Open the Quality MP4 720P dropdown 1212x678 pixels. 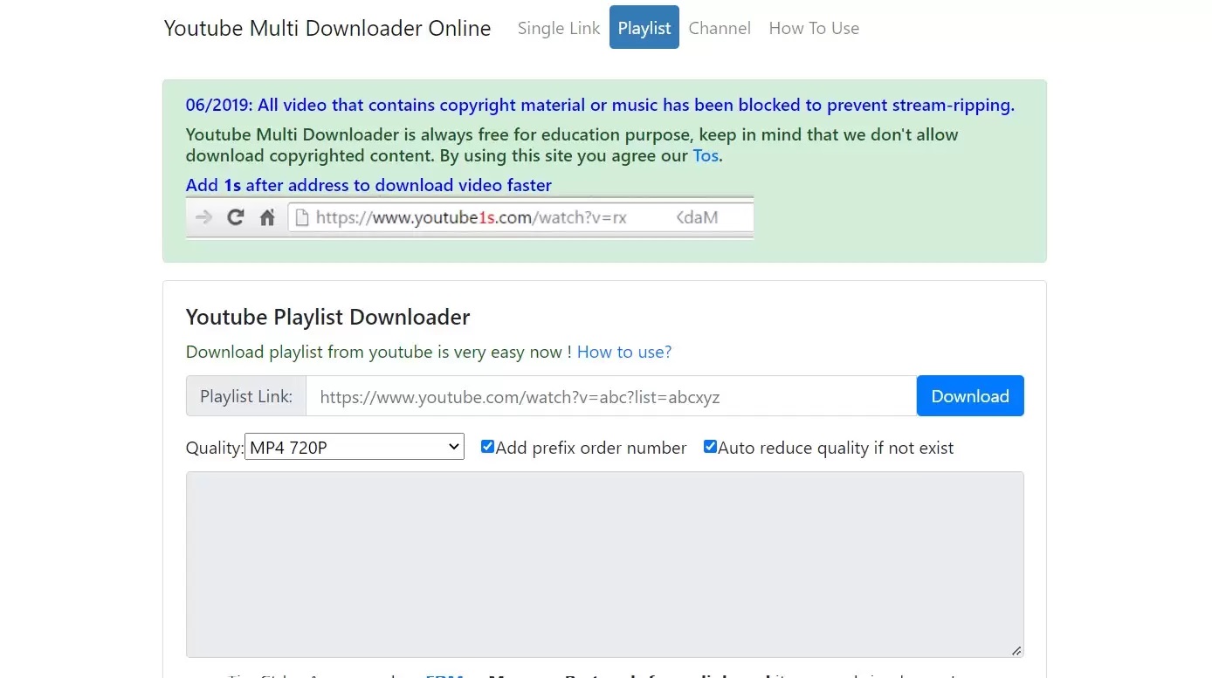point(355,448)
